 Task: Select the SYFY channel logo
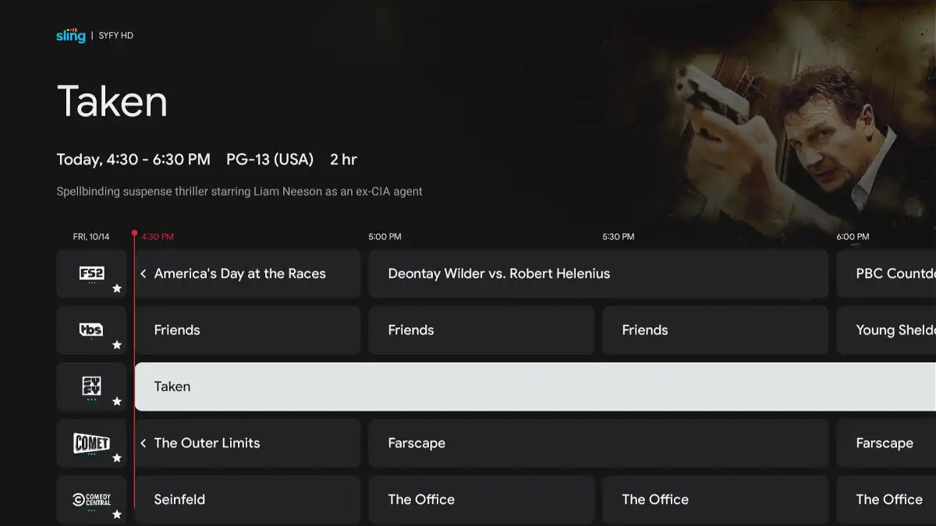click(x=91, y=386)
